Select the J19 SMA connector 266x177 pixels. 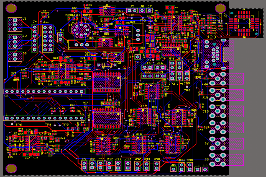tap(218, 95)
